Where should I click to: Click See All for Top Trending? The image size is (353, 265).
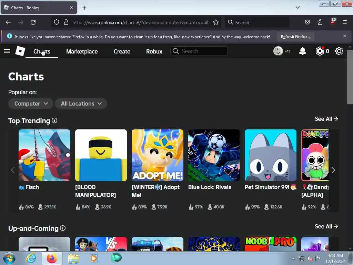pyautogui.click(x=326, y=119)
